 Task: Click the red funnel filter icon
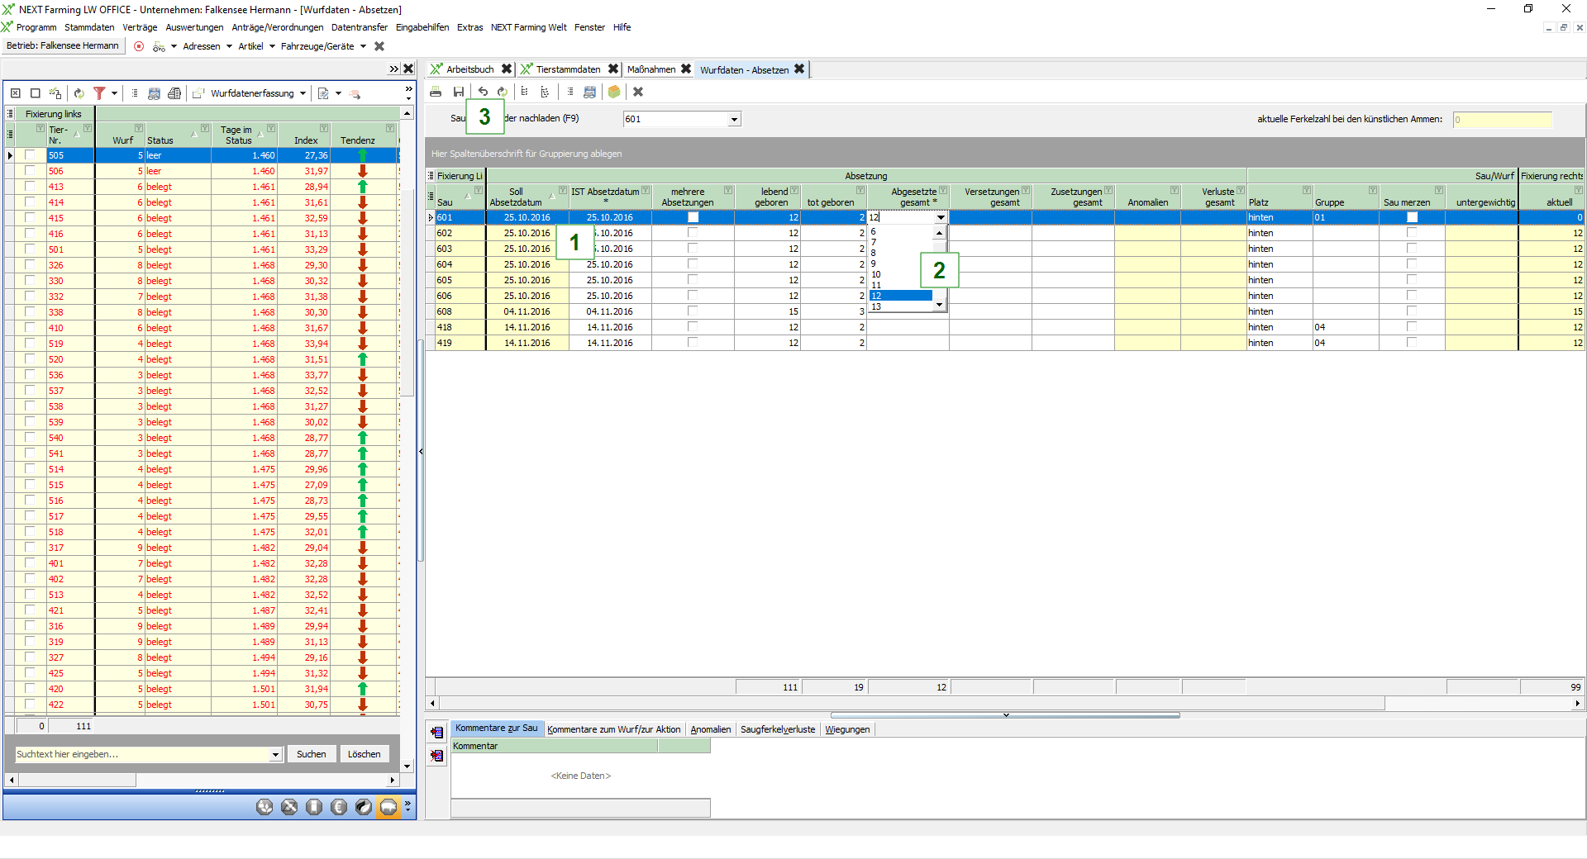(99, 93)
